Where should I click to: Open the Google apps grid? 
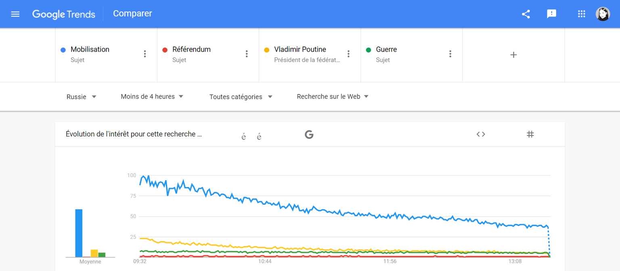(x=581, y=14)
